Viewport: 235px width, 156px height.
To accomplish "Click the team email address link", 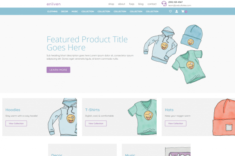I will click(x=179, y=5).
